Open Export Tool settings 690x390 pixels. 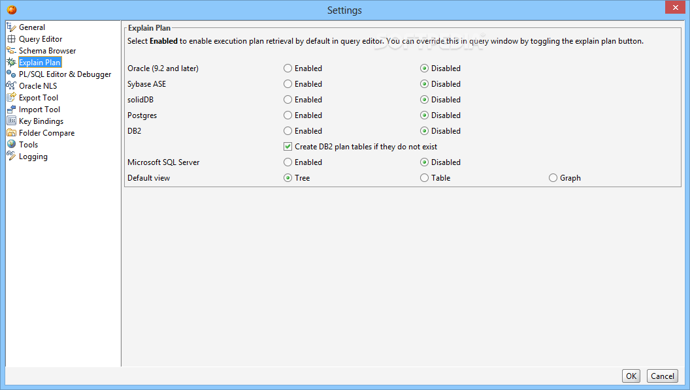(x=39, y=98)
